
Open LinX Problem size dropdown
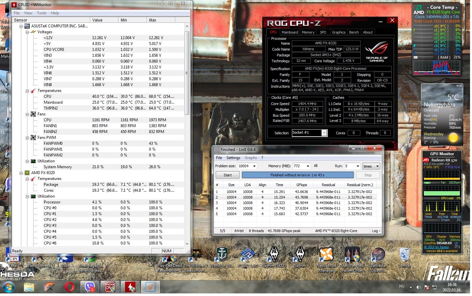point(255,167)
